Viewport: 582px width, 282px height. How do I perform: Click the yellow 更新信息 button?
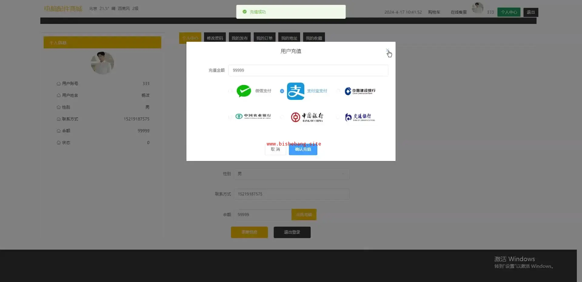click(x=249, y=232)
